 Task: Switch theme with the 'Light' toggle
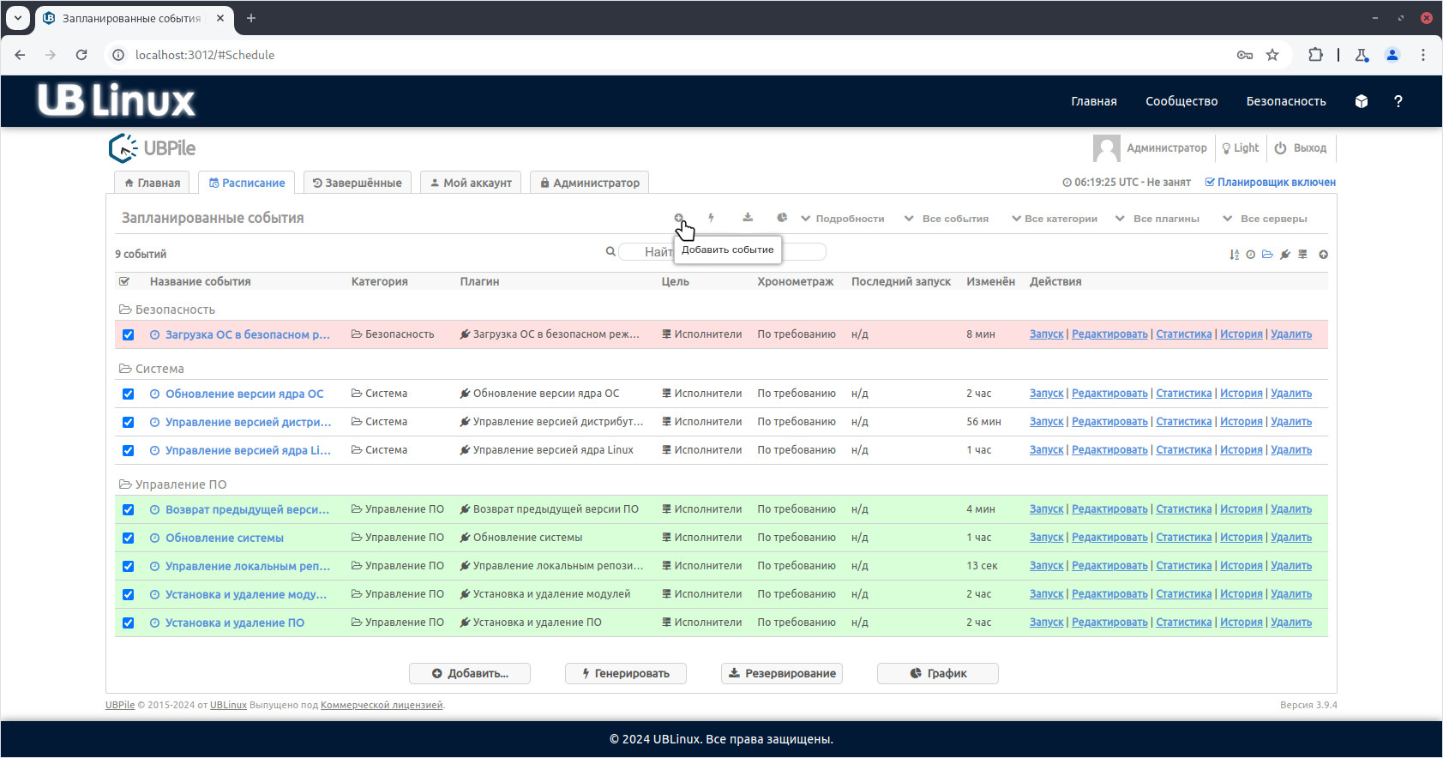pos(1241,148)
